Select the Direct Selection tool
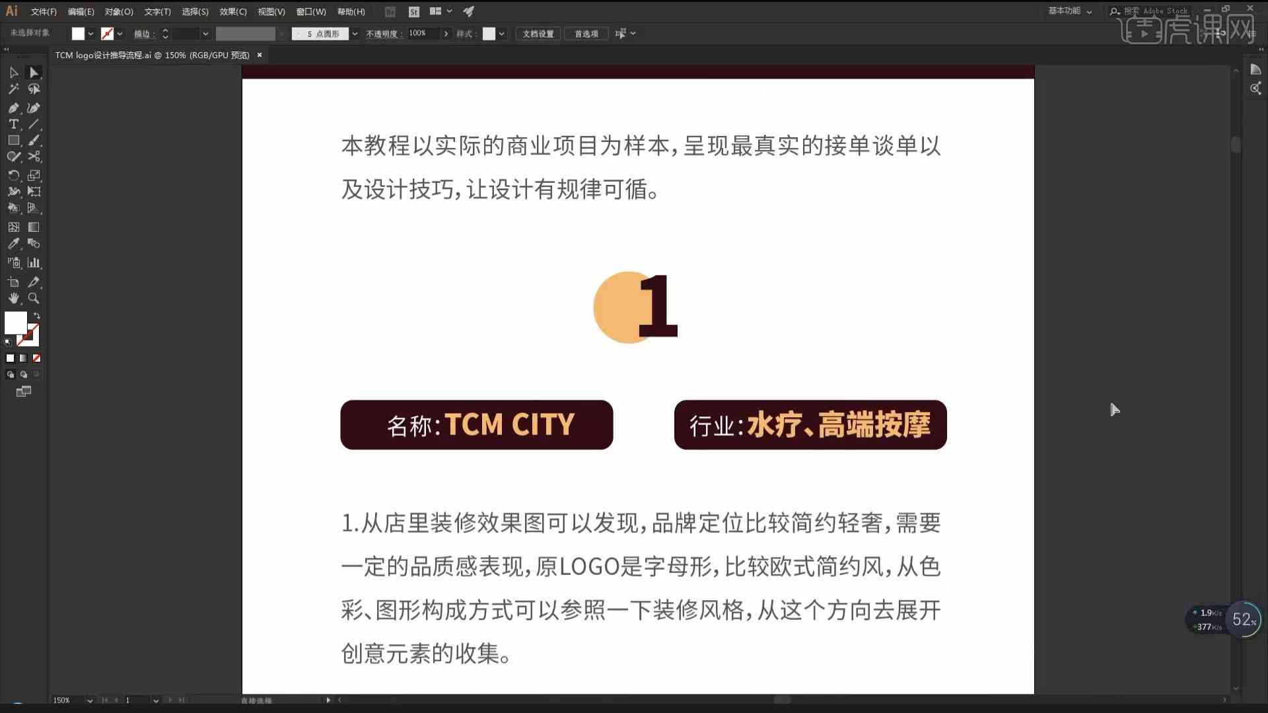Screen dimensions: 1268x713 pos(33,72)
